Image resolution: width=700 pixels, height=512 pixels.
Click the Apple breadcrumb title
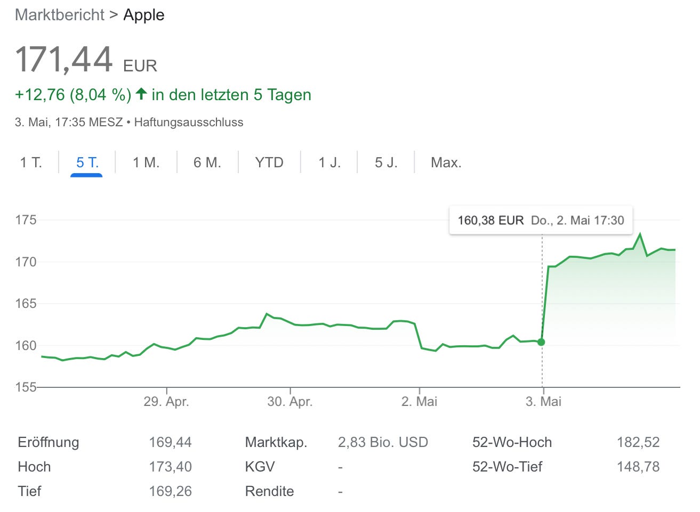point(144,15)
